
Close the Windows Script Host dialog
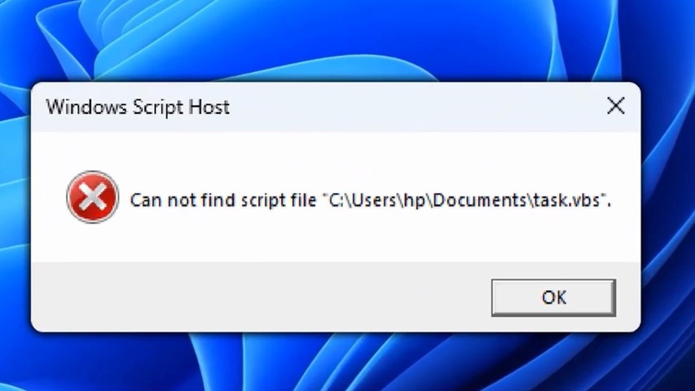616,106
